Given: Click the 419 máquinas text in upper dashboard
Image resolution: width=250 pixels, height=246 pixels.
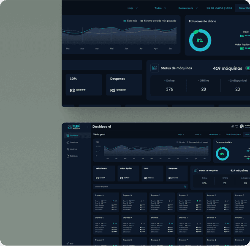Looking at the screenshot, I should coord(228,69).
